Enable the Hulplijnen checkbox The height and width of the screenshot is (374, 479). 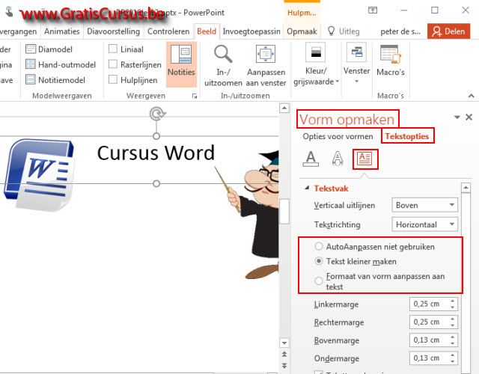(x=113, y=79)
